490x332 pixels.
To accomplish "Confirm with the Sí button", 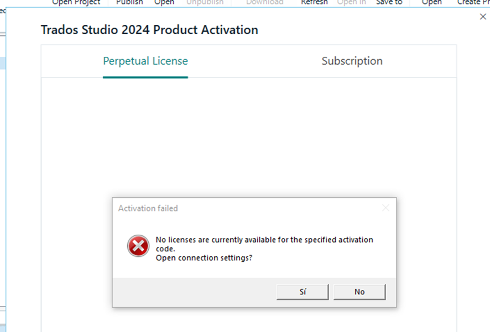I will click(x=302, y=291).
